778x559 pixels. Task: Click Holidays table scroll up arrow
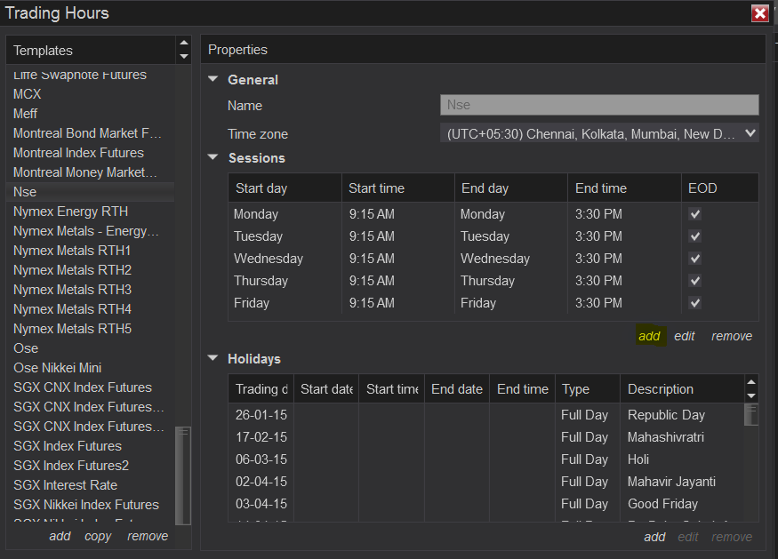click(x=751, y=382)
